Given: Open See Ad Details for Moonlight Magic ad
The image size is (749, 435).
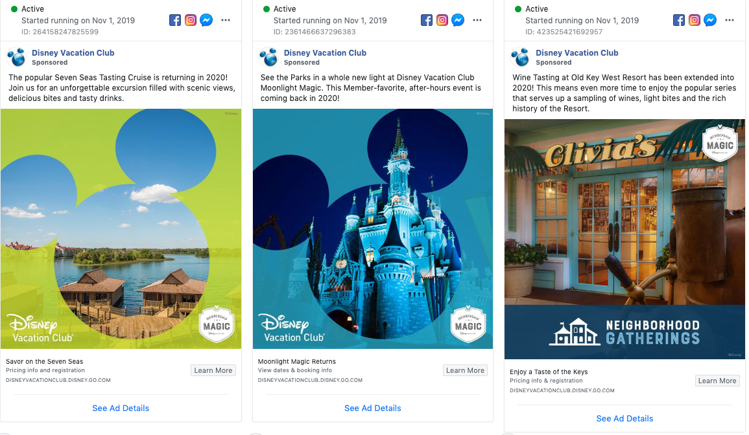Looking at the screenshot, I should pos(373,408).
